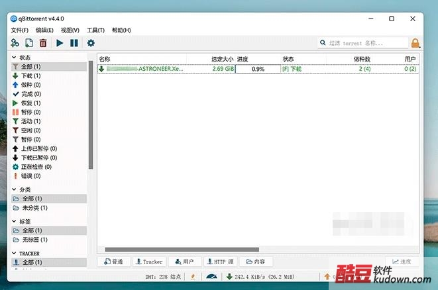The image size is (438, 290).
Task: Toggle alternative speed limits speedometer icon
Action: [211, 277]
